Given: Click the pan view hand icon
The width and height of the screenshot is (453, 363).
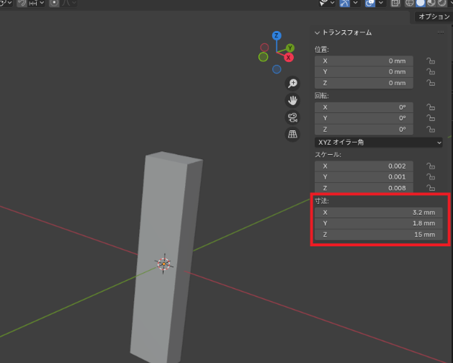Looking at the screenshot, I should tap(292, 100).
